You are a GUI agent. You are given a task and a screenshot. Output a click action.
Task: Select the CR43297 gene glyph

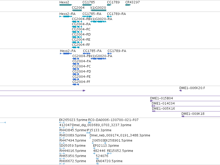tap(128, 5)
